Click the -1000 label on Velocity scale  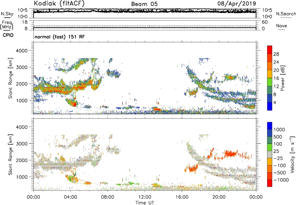click(281, 180)
